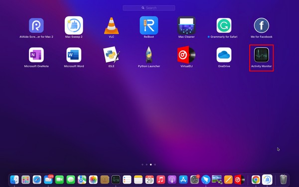
Task: Open VirtualDJ from the Launchpad grid
Action: tap(186, 55)
